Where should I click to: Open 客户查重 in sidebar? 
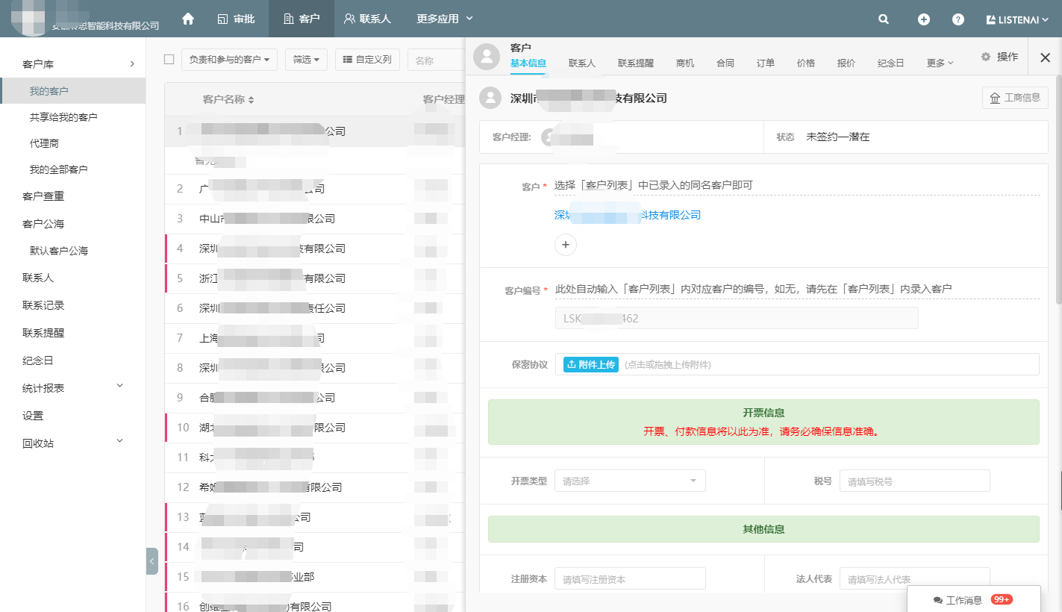(x=43, y=196)
